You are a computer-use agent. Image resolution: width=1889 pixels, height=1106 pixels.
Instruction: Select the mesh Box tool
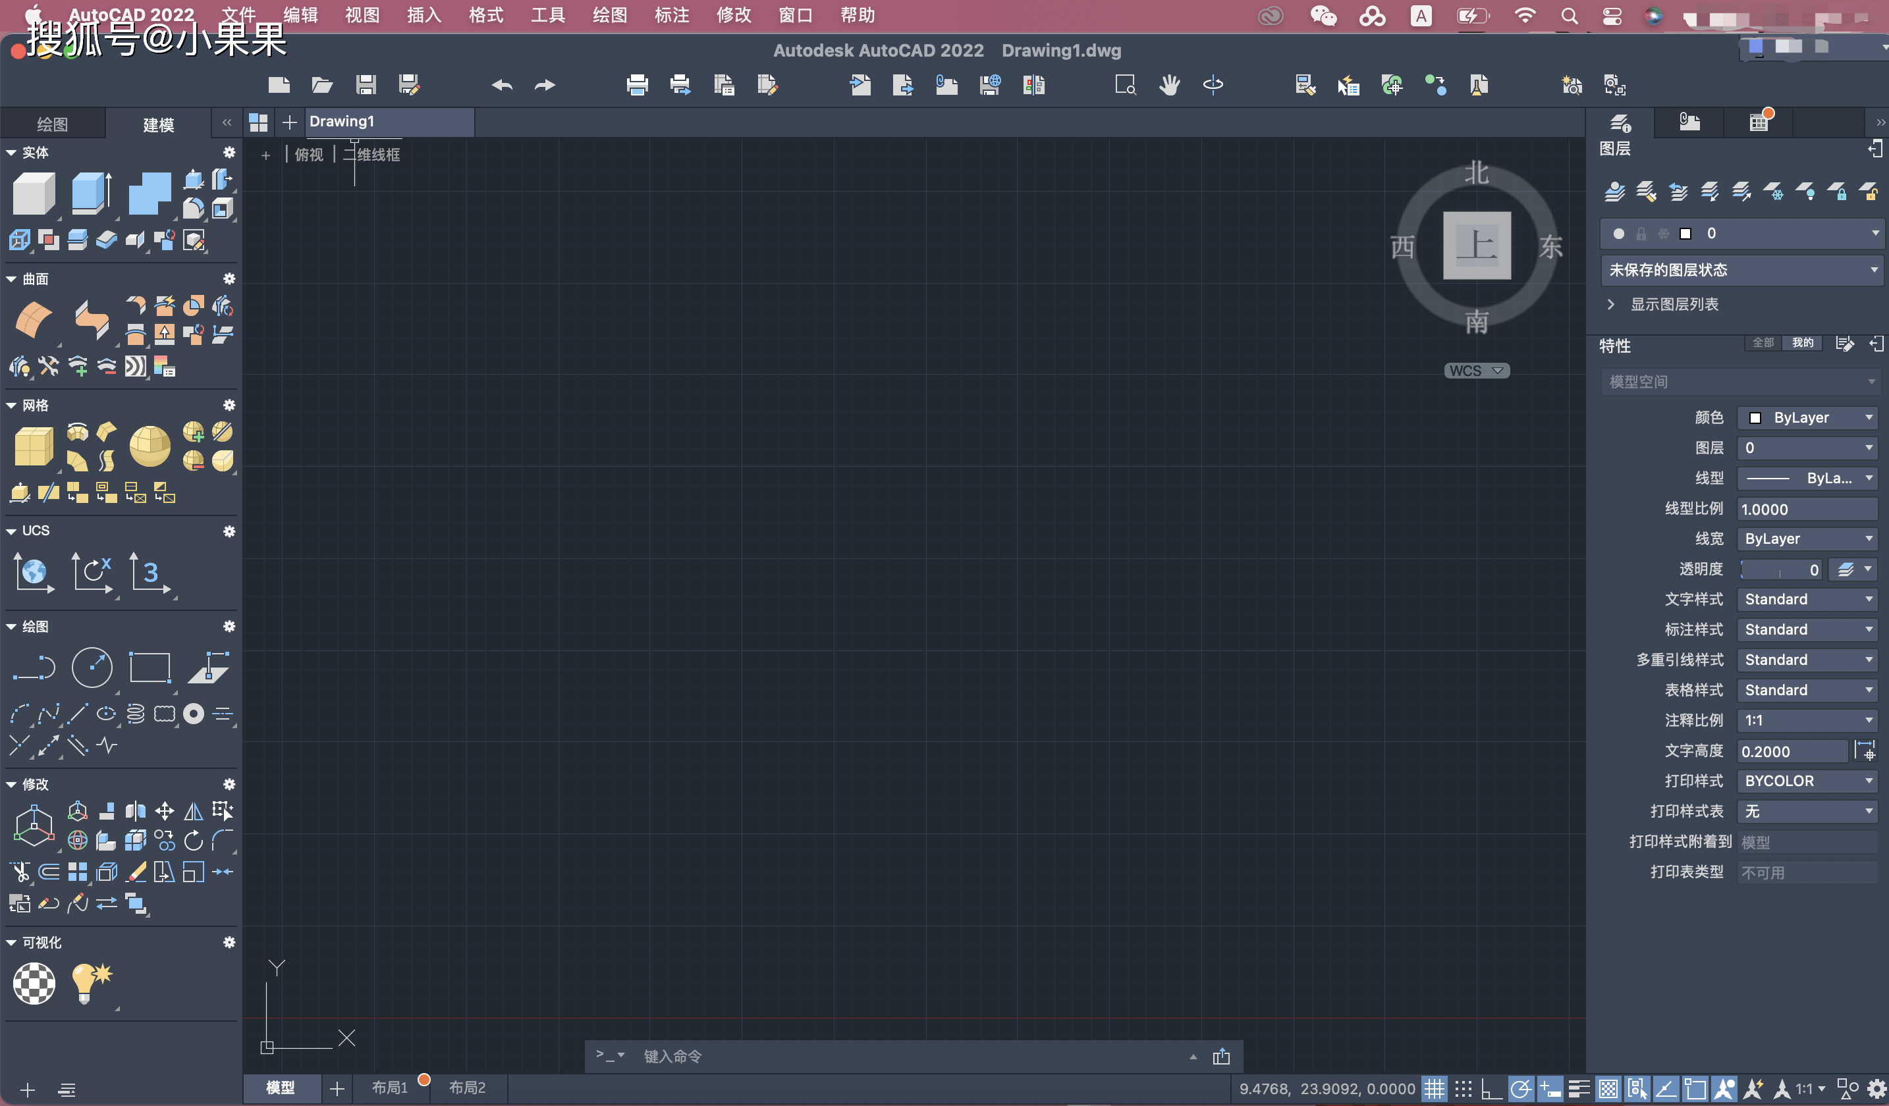[34, 446]
